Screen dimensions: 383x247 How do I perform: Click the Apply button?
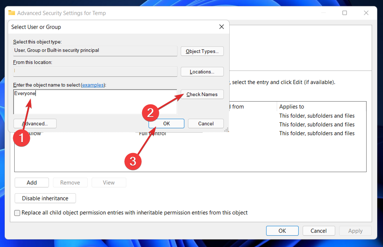[x=356, y=231]
